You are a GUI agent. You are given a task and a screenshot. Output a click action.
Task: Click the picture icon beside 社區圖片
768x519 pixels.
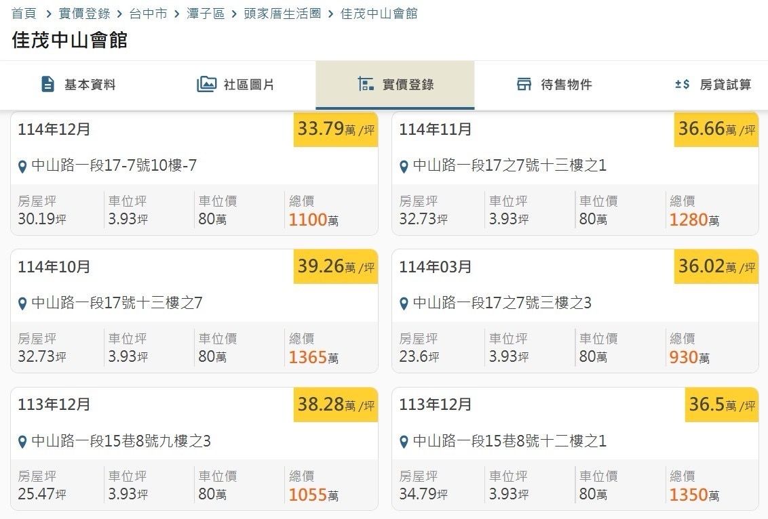pyautogui.click(x=206, y=85)
